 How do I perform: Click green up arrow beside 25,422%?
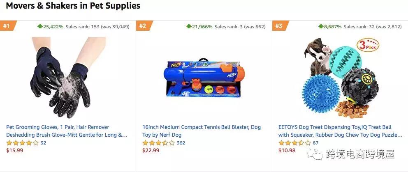(40, 26)
